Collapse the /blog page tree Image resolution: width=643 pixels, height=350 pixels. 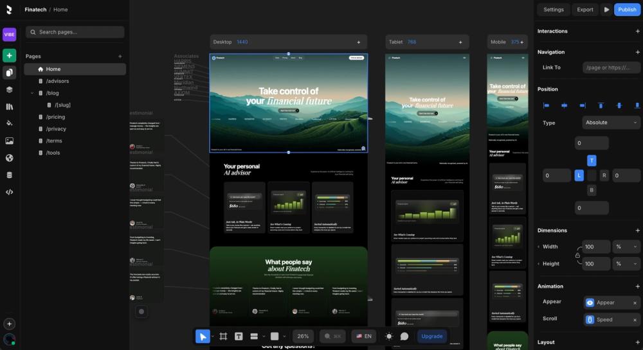click(x=32, y=93)
